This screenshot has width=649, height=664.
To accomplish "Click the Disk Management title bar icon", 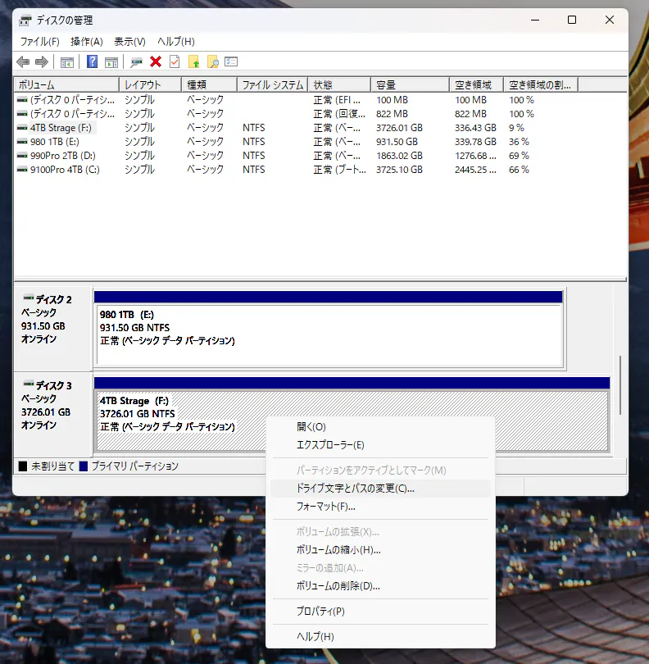I will [x=25, y=20].
